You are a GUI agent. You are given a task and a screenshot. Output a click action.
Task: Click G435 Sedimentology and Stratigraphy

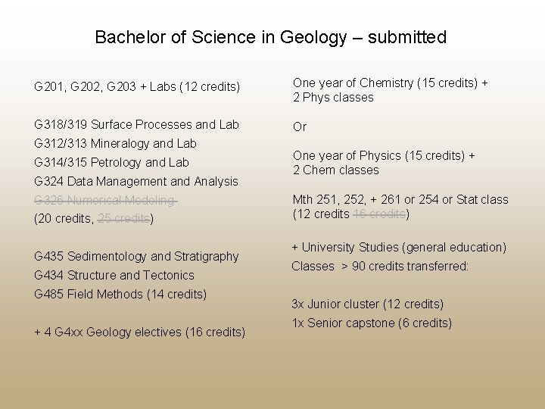coord(136,256)
